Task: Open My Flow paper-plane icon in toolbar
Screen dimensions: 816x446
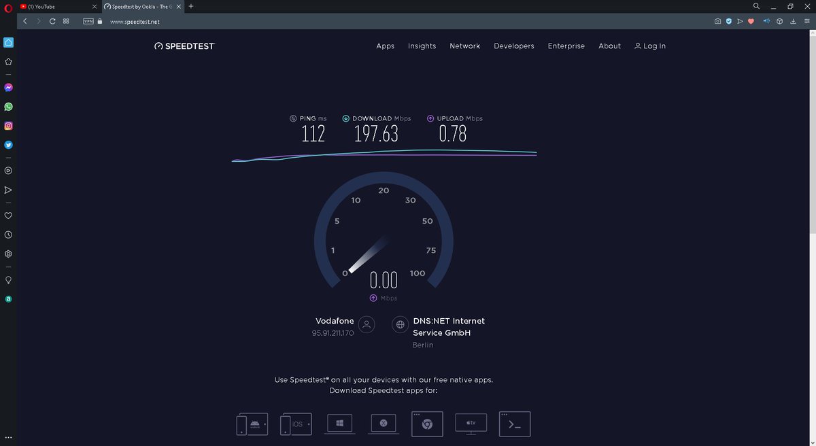Action: (740, 21)
